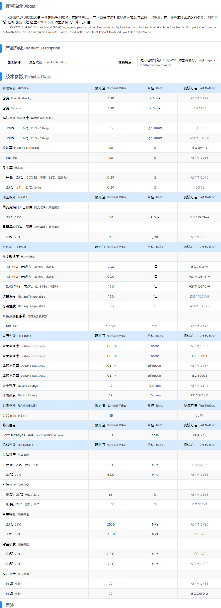Viewport: 221px width, 608px height.
Task: Click ASTM D257 link in Surface Resistivity row
Action: pos(199,346)
